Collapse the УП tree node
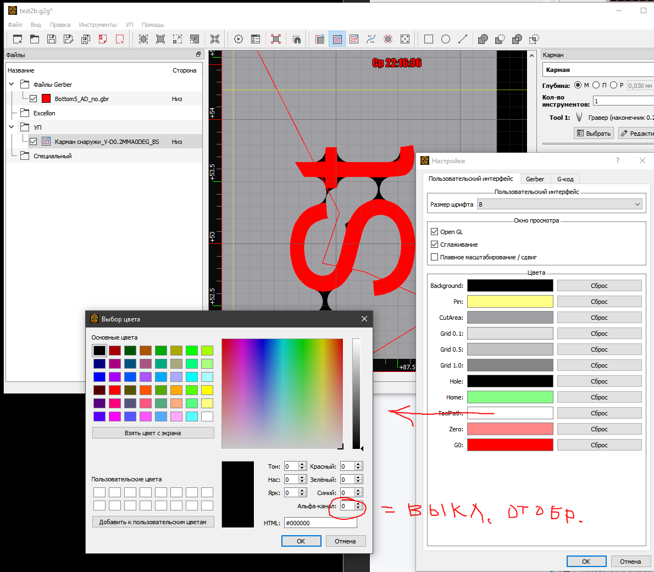654x572 pixels. [12, 127]
